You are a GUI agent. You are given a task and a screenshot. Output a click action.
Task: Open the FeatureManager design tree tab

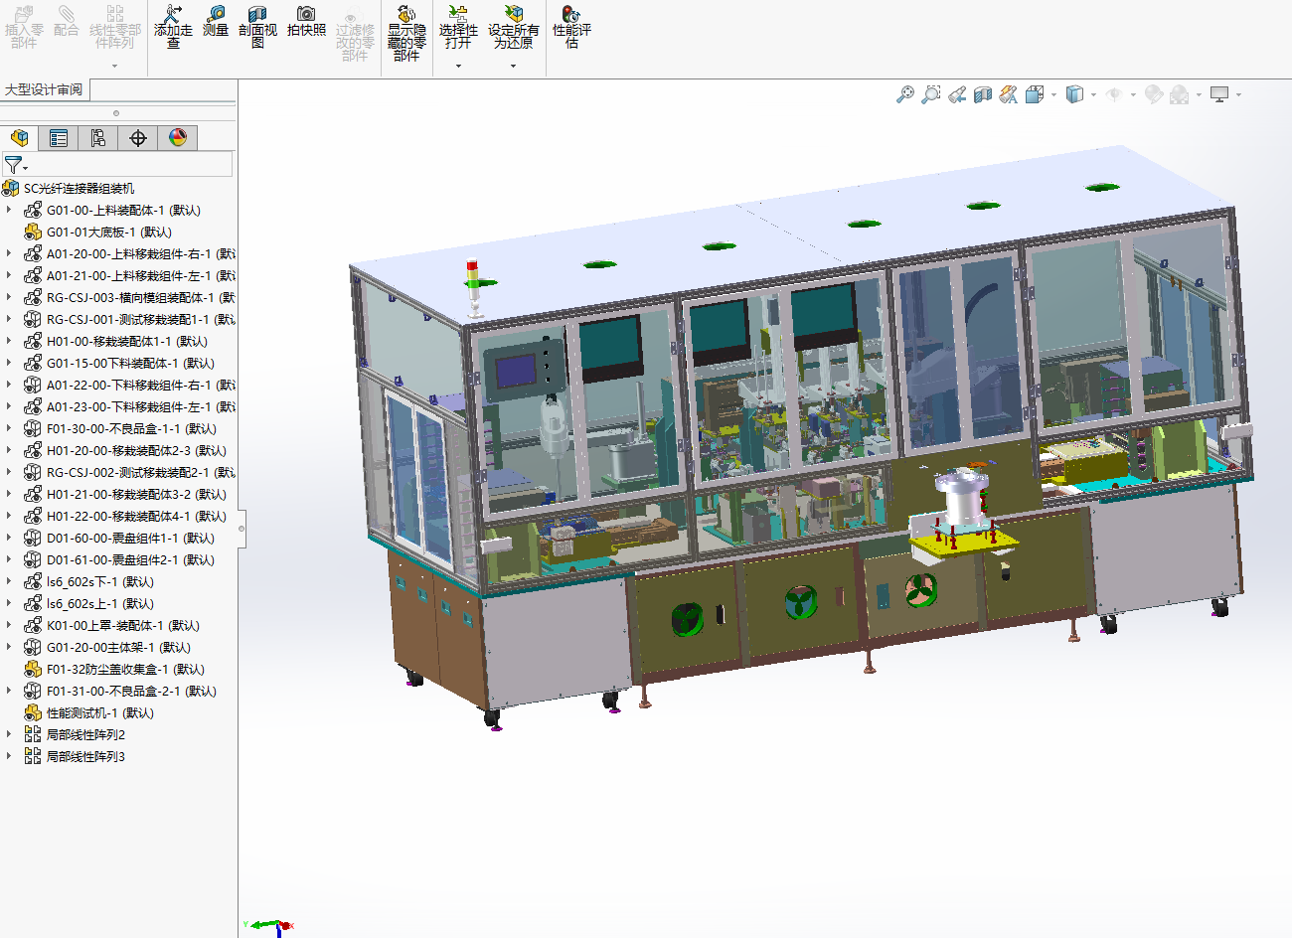20,138
